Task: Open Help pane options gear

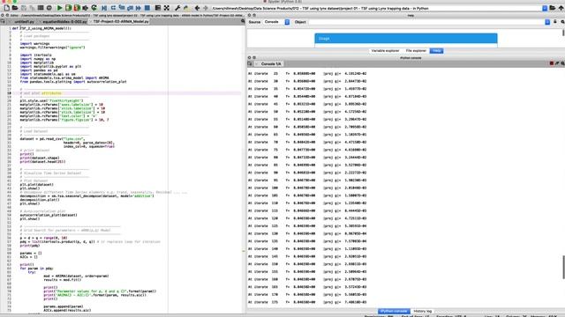Action: 562,22
